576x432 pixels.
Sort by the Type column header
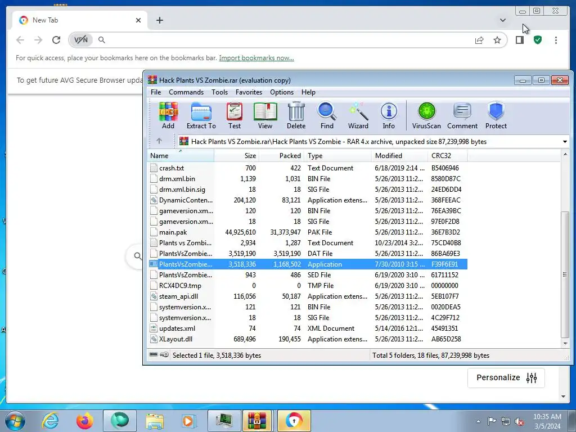(337, 155)
